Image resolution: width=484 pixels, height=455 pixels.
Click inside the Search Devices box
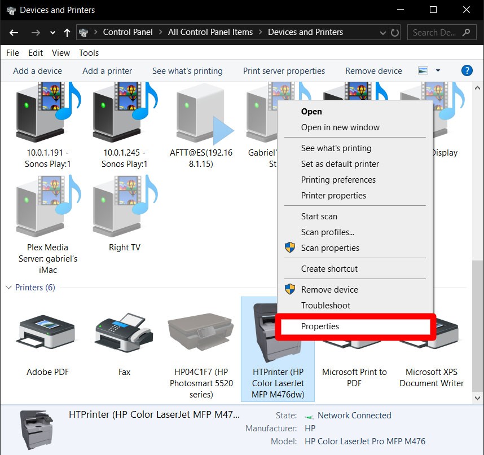(x=434, y=32)
